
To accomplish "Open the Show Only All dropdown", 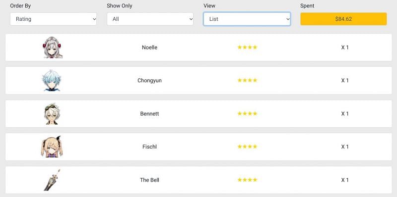I will [150, 19].
